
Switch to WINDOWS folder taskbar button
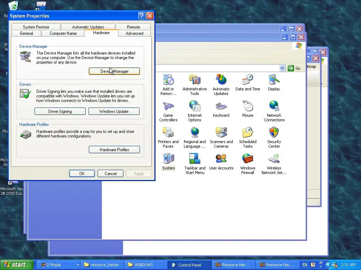point(145,265)
